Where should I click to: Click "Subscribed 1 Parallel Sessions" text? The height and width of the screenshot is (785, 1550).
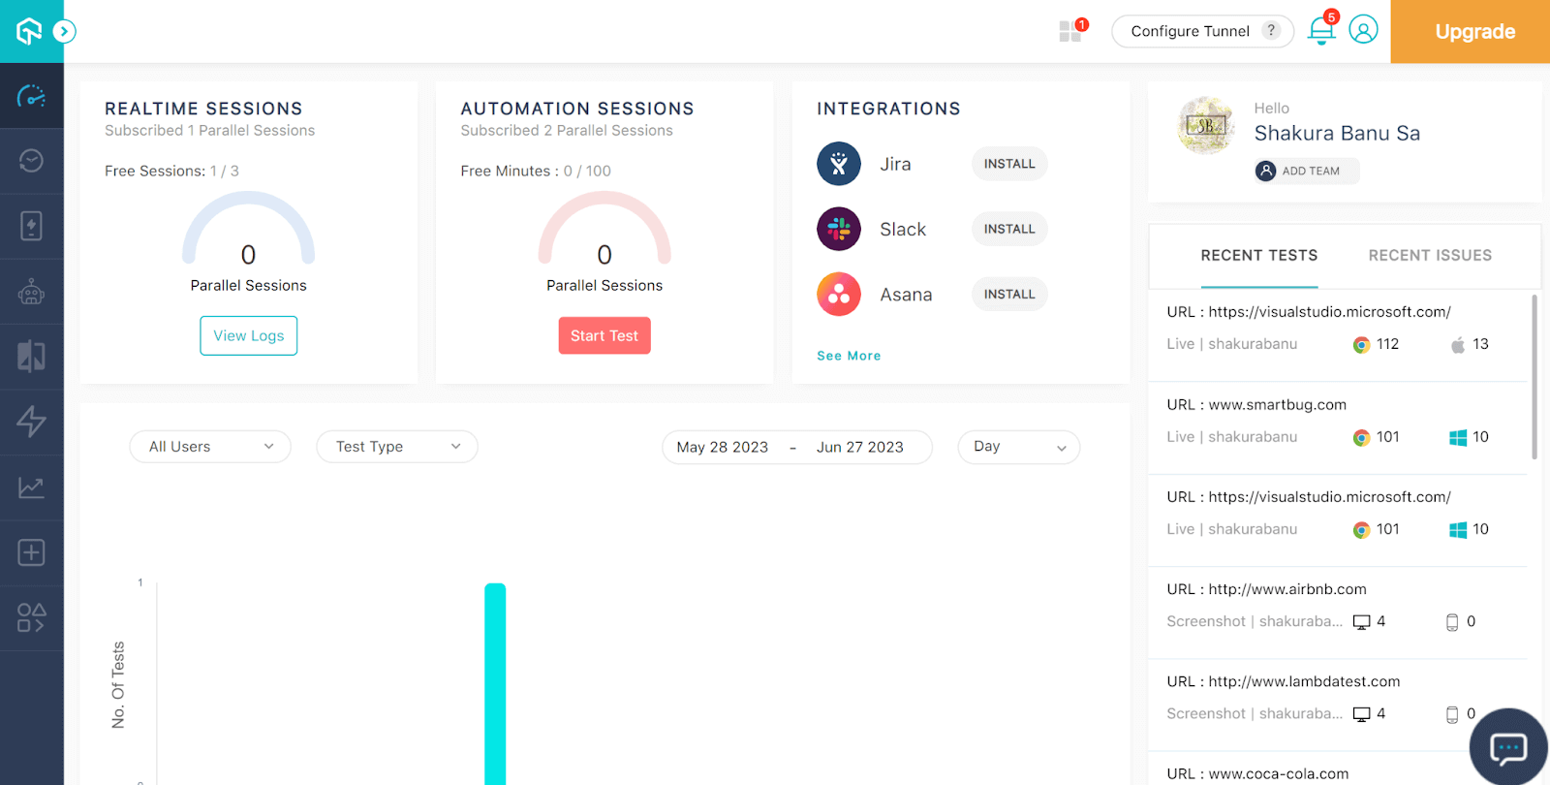point(210,131)
